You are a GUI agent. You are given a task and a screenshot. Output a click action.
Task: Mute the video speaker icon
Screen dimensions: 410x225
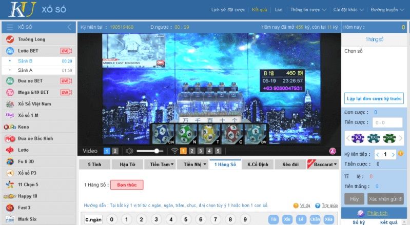129,151
